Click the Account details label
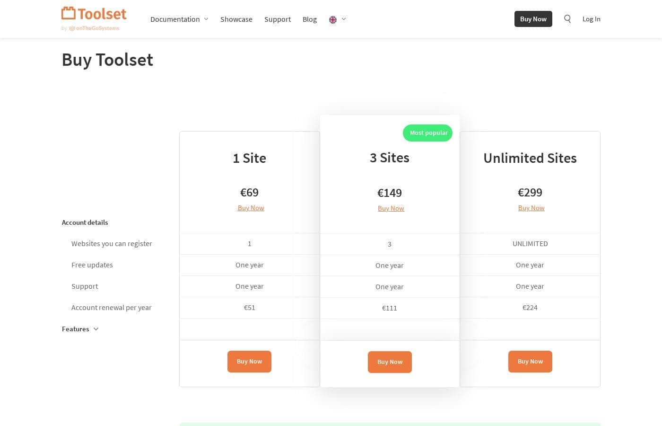Image resolution: width=662 pixels, height=426 pixels. pyautogui.click(x=85, y=222)
